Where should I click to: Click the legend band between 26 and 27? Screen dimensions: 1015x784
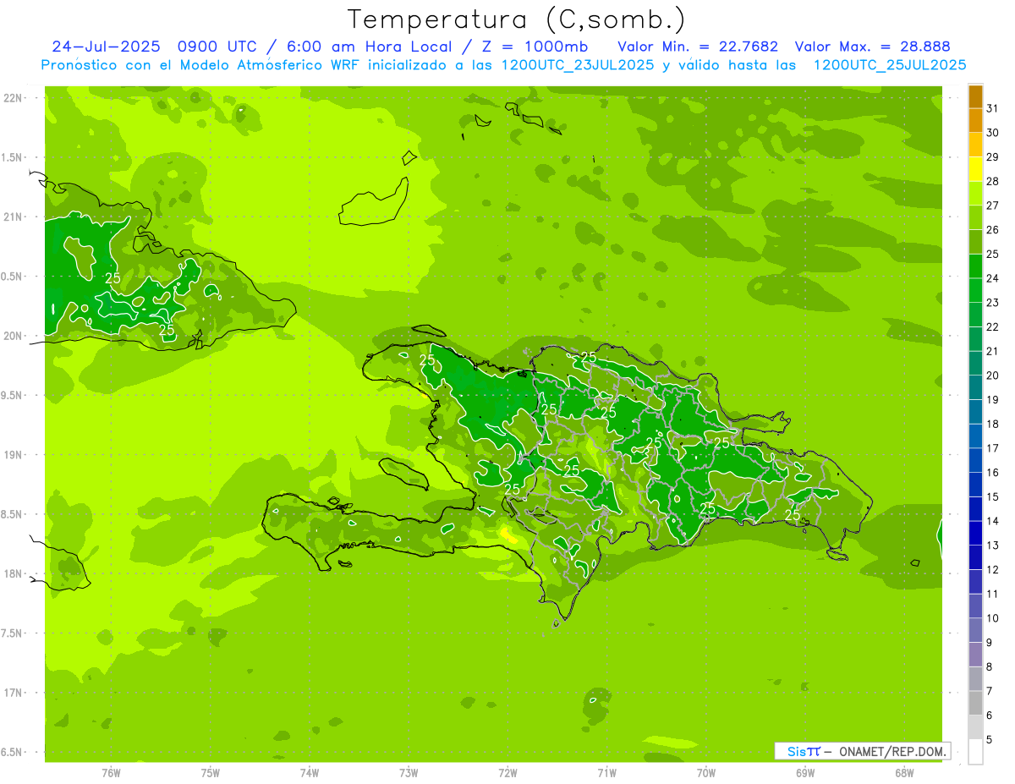975,217
